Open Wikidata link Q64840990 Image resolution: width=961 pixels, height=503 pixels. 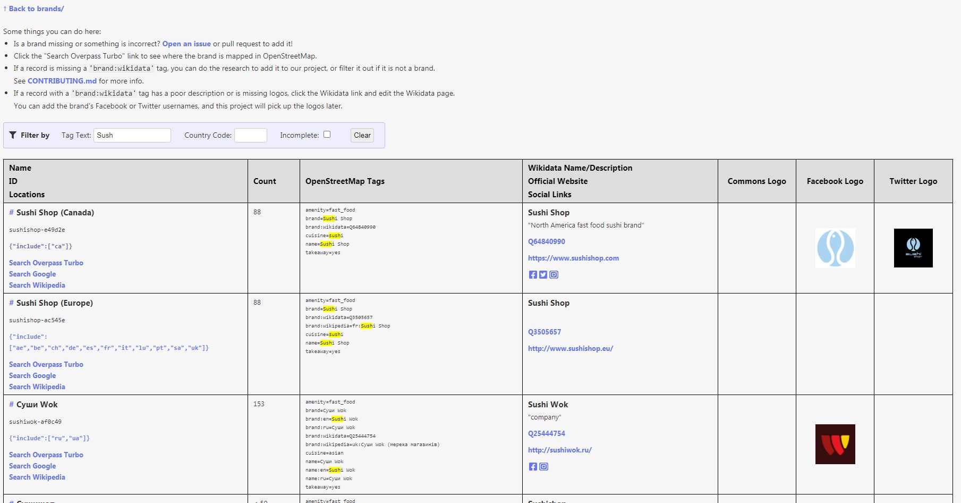[x=547, y=241]
